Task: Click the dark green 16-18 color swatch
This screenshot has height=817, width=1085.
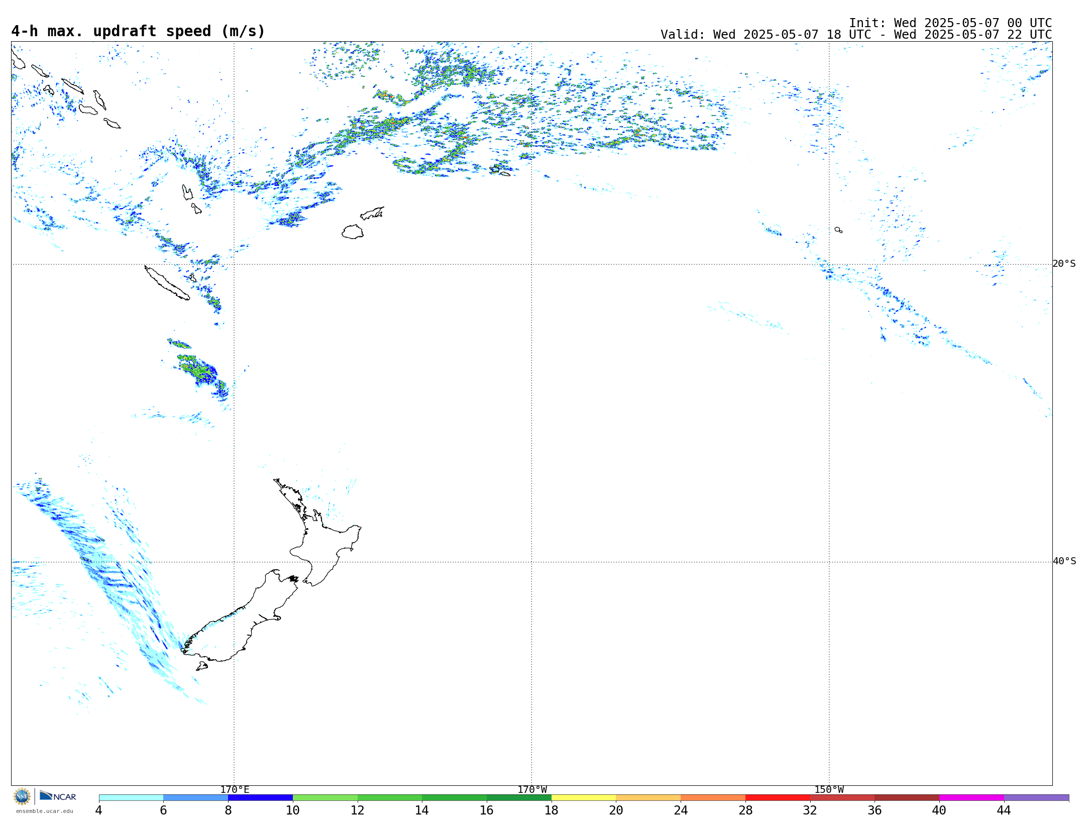Action: pyautogui.click(x=519, y=798)
